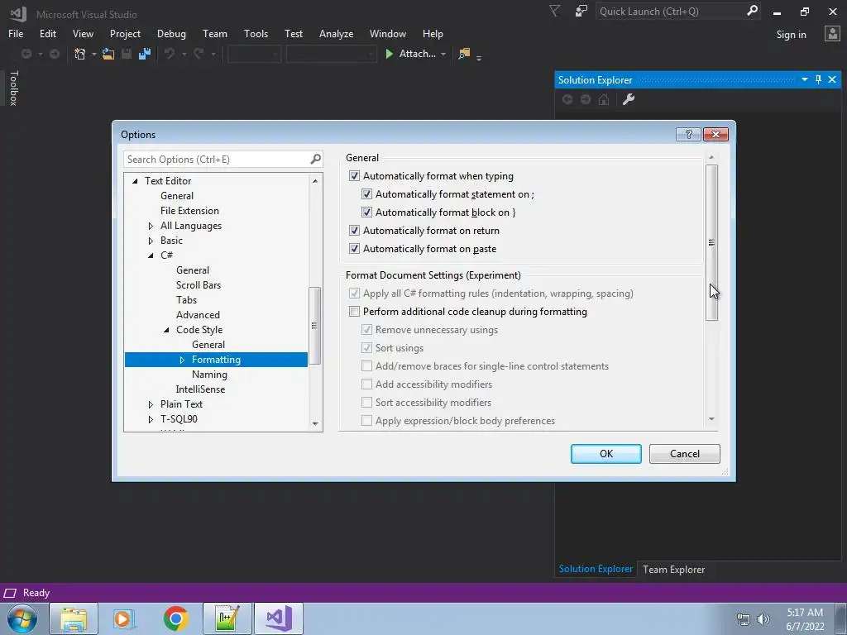Toggle Automatically format when typing

(x=354, y=176)
